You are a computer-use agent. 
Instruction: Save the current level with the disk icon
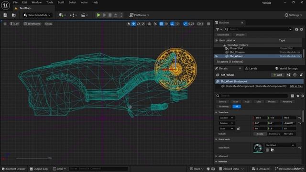point(5,15)
